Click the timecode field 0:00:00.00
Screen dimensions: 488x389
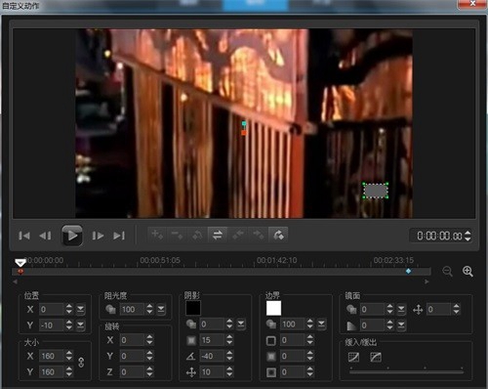tap(439, 236)
